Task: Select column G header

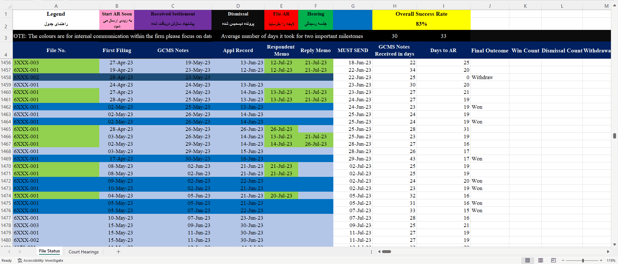Action: click(353, 6)
